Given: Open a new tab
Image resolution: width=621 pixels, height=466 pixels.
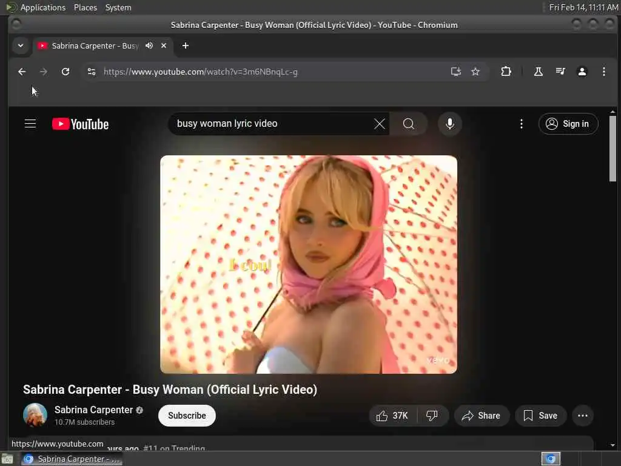Looking at the screenshot, I should coord(186,46).
